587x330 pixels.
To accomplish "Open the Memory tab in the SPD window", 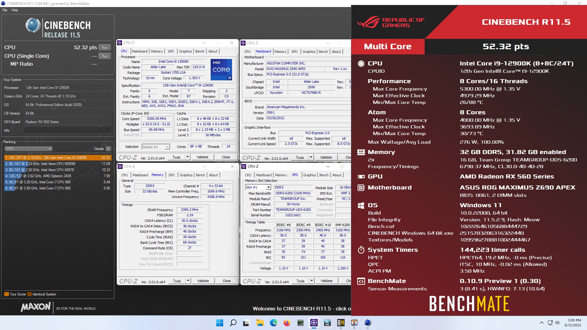I will point(281,175).
